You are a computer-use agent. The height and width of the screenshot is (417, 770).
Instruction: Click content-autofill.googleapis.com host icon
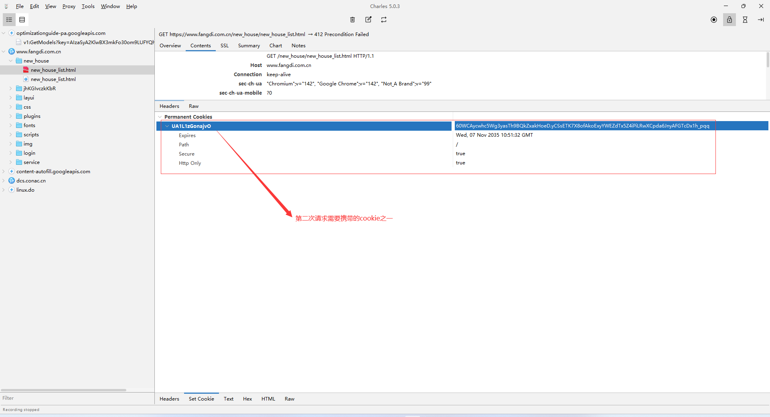(12, 172)
